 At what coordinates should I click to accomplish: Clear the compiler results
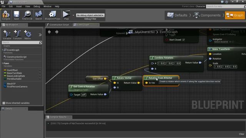pos(241,134)
